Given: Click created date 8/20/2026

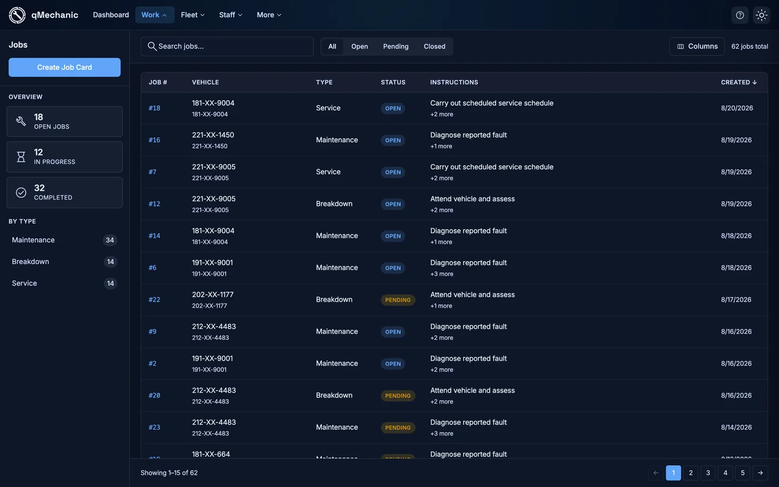Looking at the screenshot, I should coord(737,108).
